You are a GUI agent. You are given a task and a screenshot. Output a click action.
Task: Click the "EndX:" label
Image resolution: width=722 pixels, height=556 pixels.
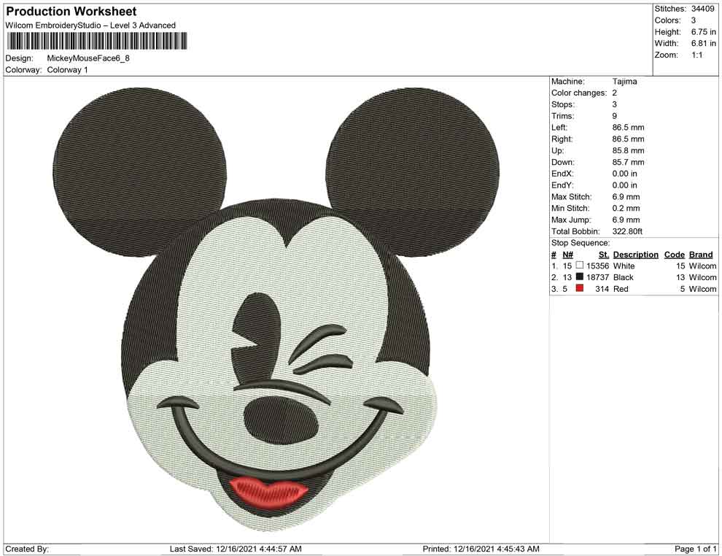[562, 174]
